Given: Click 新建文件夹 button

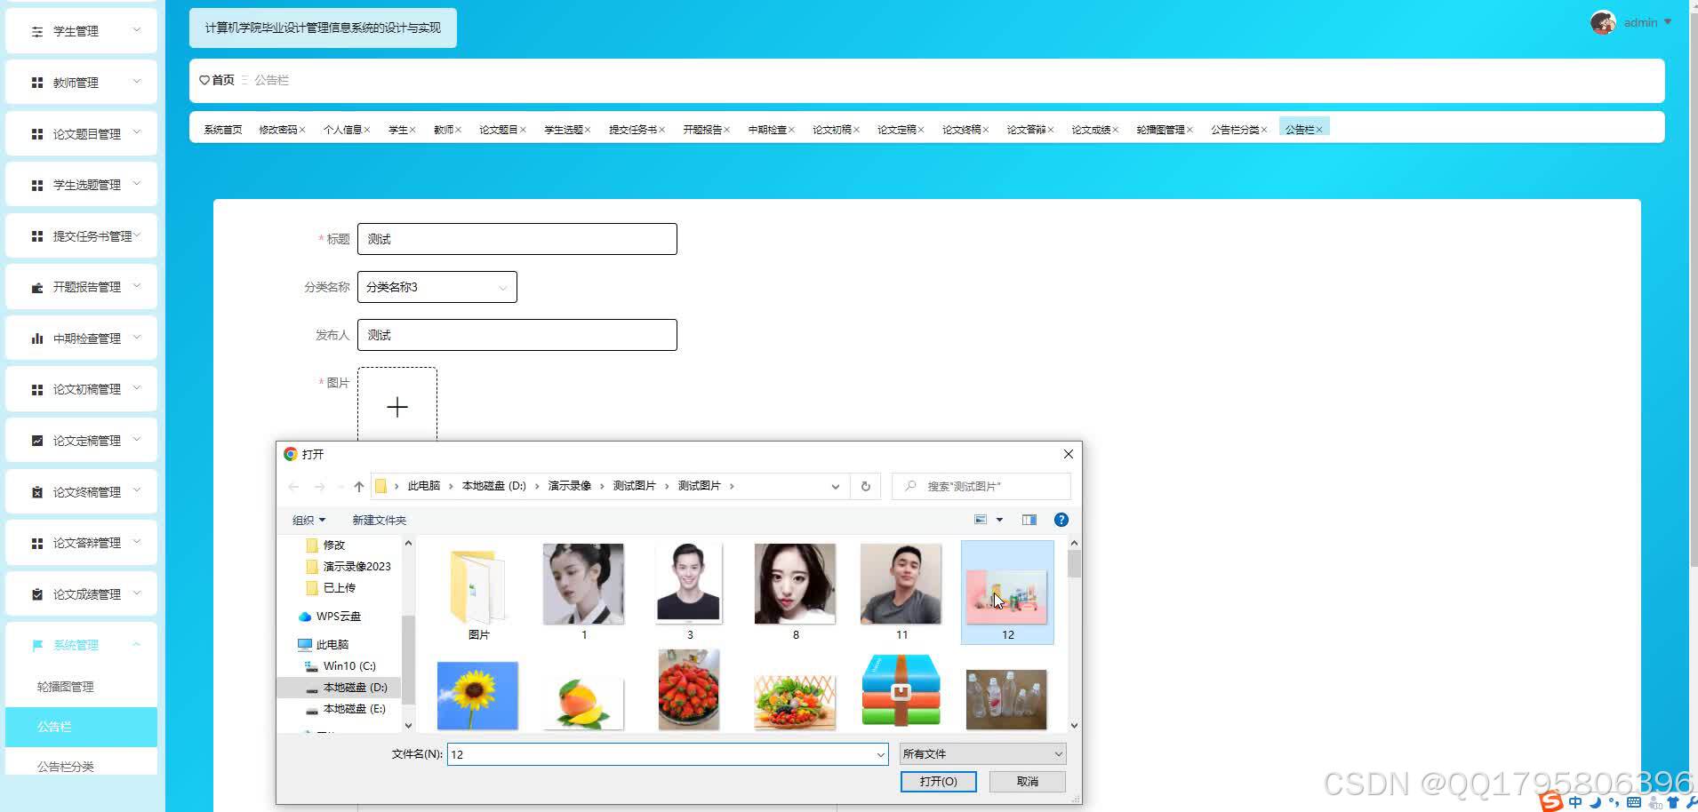Looking at the screenshot, I should 379,520.
